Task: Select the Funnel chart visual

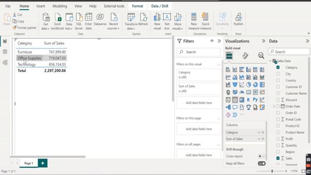Action: (235, 85)
